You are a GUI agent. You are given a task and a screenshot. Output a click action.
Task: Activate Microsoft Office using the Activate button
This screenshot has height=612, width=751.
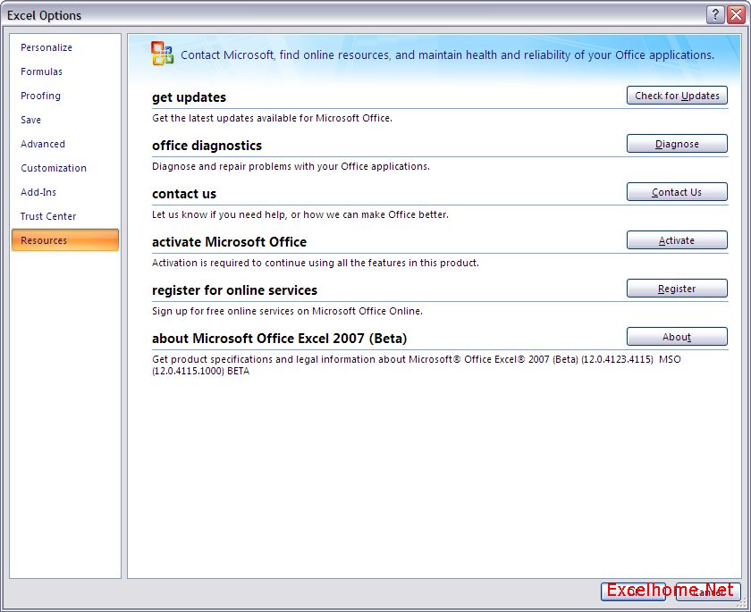pos(677,240)
